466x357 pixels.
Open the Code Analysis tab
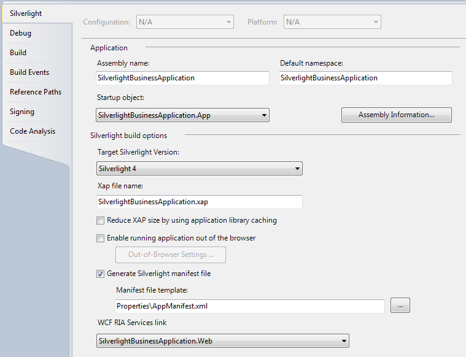pos(33,131)
